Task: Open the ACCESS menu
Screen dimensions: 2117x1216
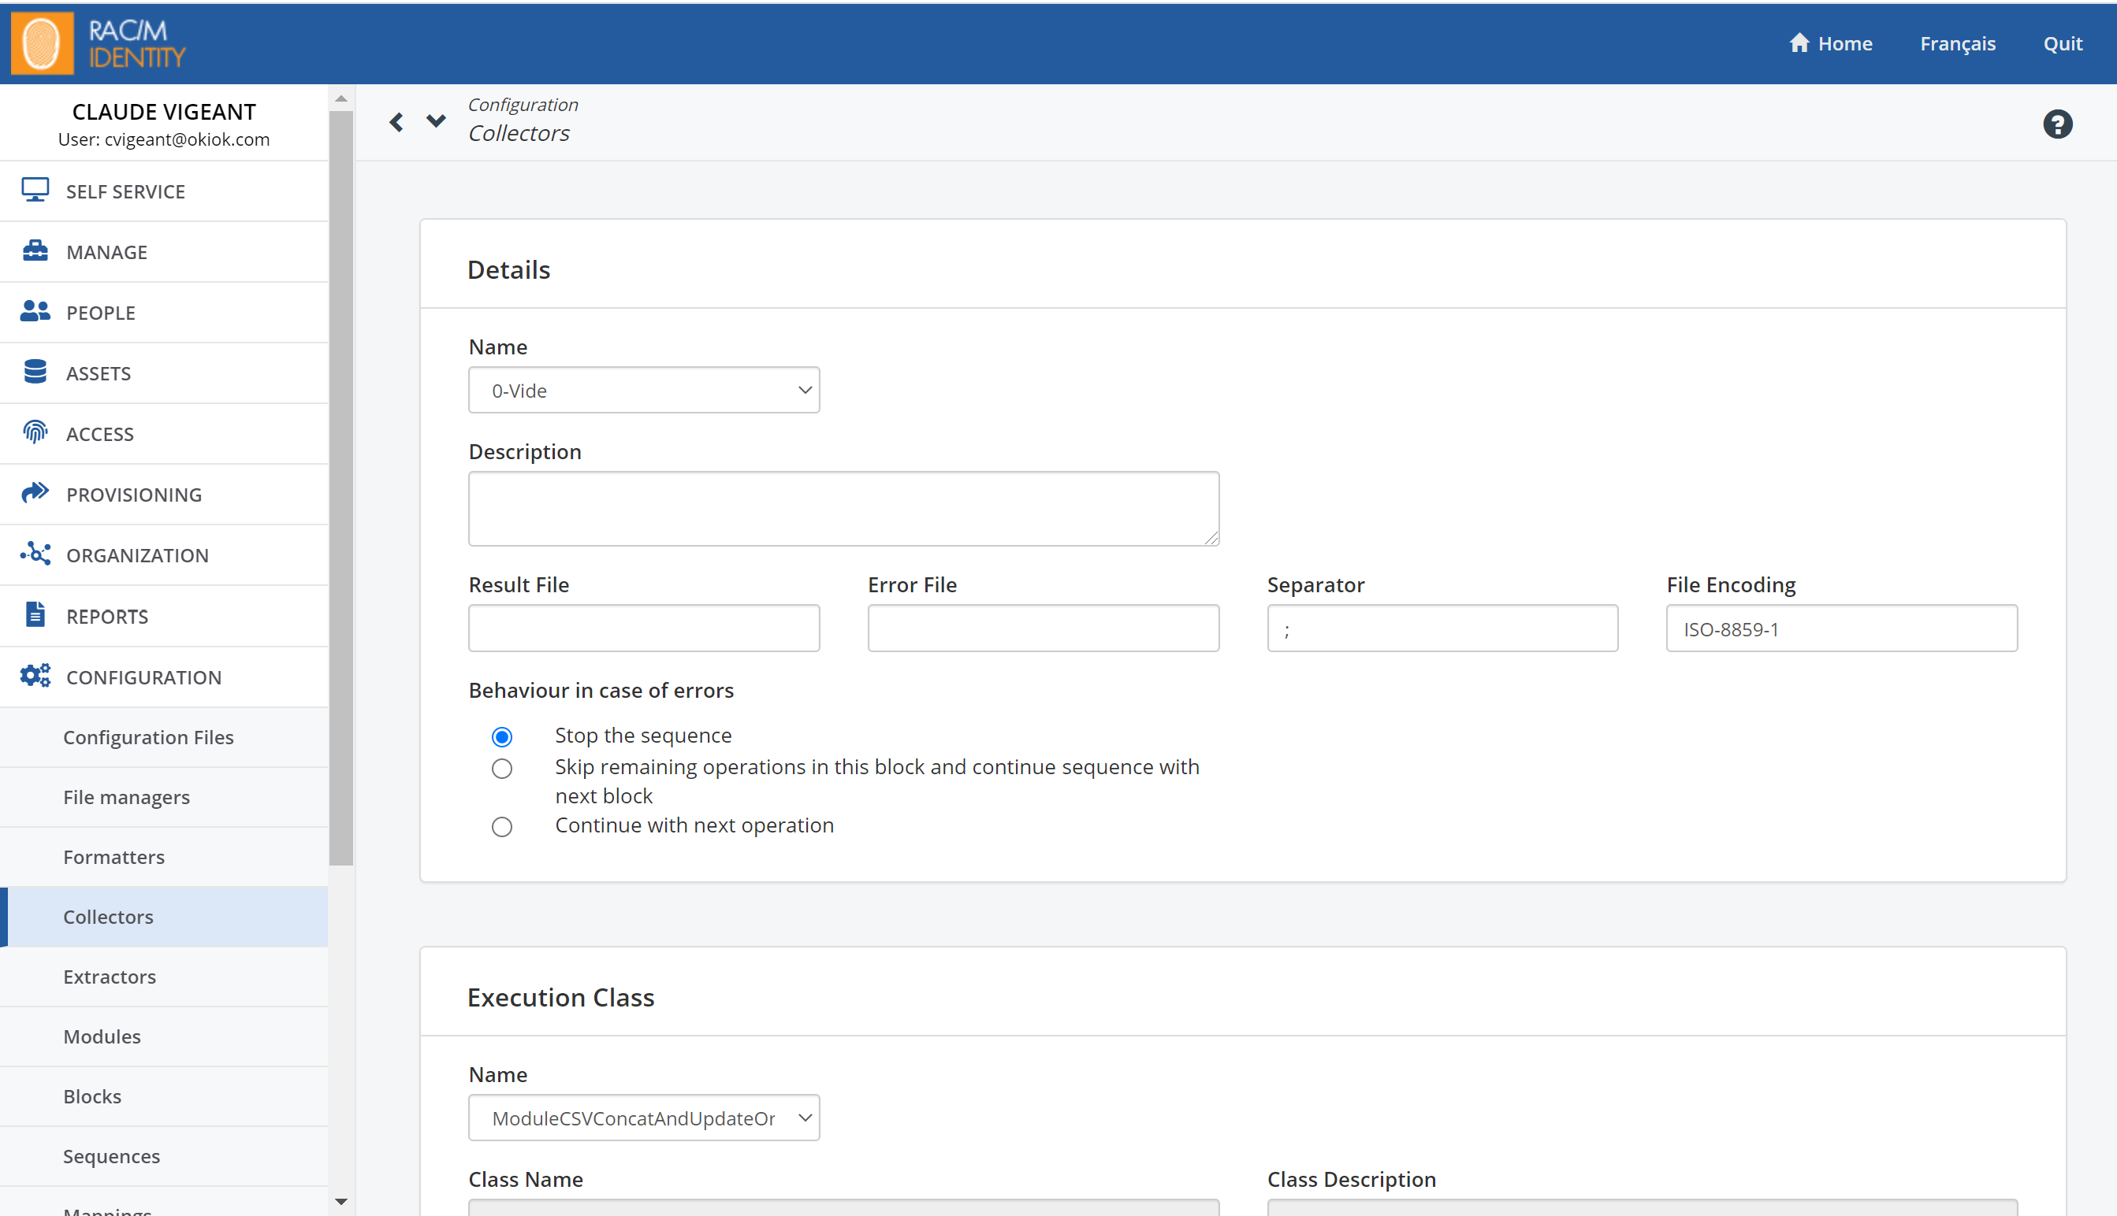Action: (164, 434)
